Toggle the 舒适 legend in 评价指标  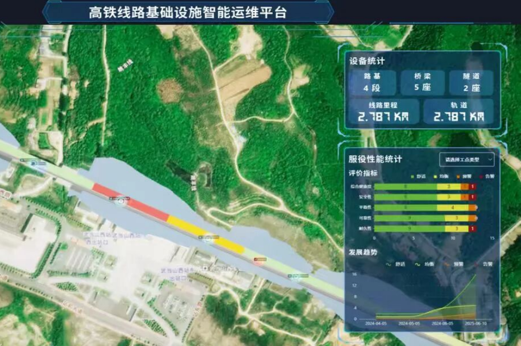[419, 176]
